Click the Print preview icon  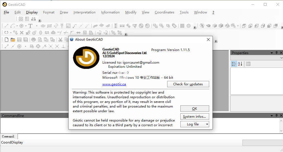40,40
